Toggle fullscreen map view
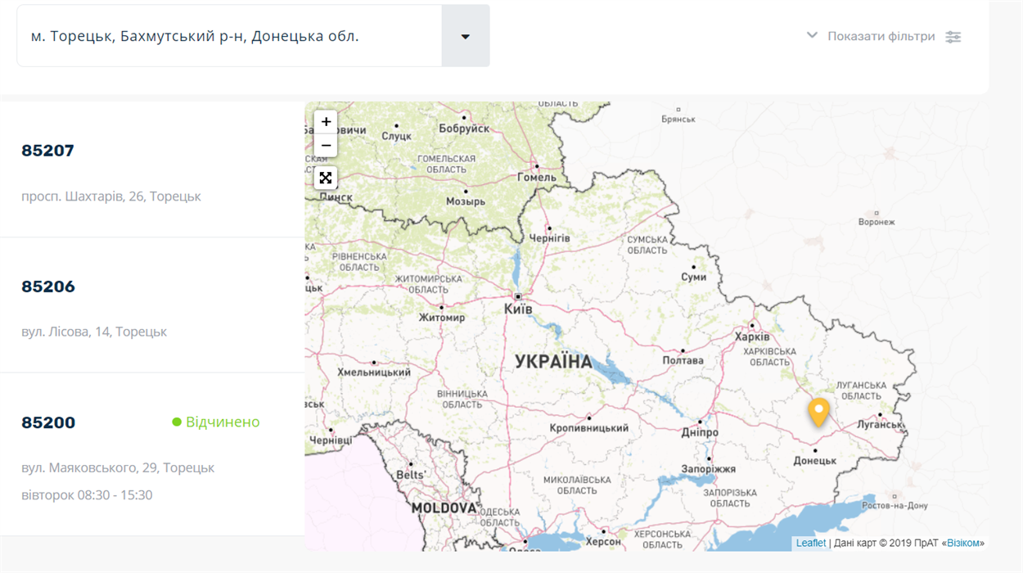1023x573 pixels. 326,178
